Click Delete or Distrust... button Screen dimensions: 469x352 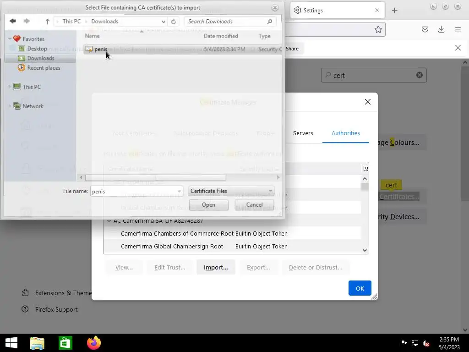click(316, 267)
